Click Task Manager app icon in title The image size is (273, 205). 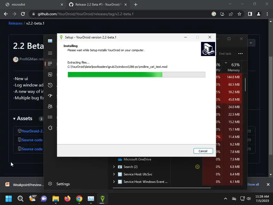pyautogui.click(x=50, y=41)
